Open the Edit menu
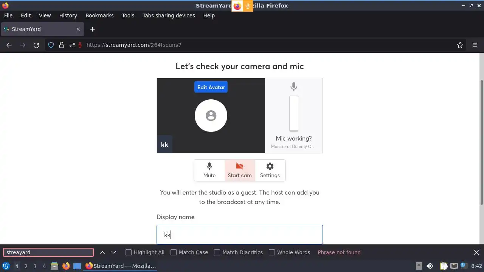Screen dimensions: 484x272 coord(26,15)
